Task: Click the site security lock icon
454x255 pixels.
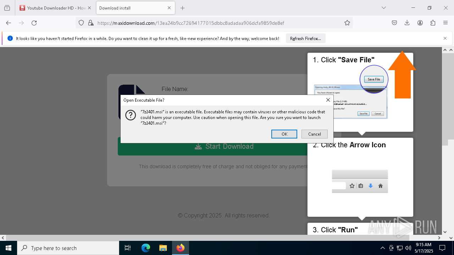Action: pos(91,23)
